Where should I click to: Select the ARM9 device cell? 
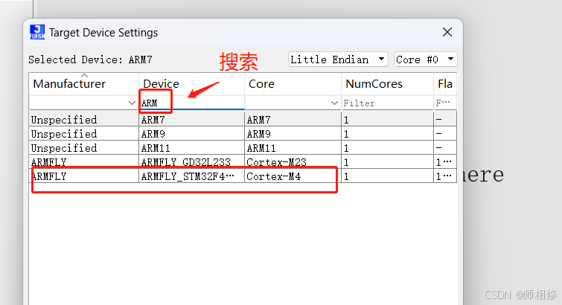click(x=192, y=134)
